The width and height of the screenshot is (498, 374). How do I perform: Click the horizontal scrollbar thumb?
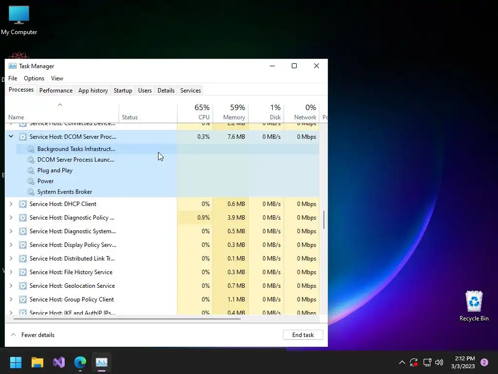coord(127,318)
